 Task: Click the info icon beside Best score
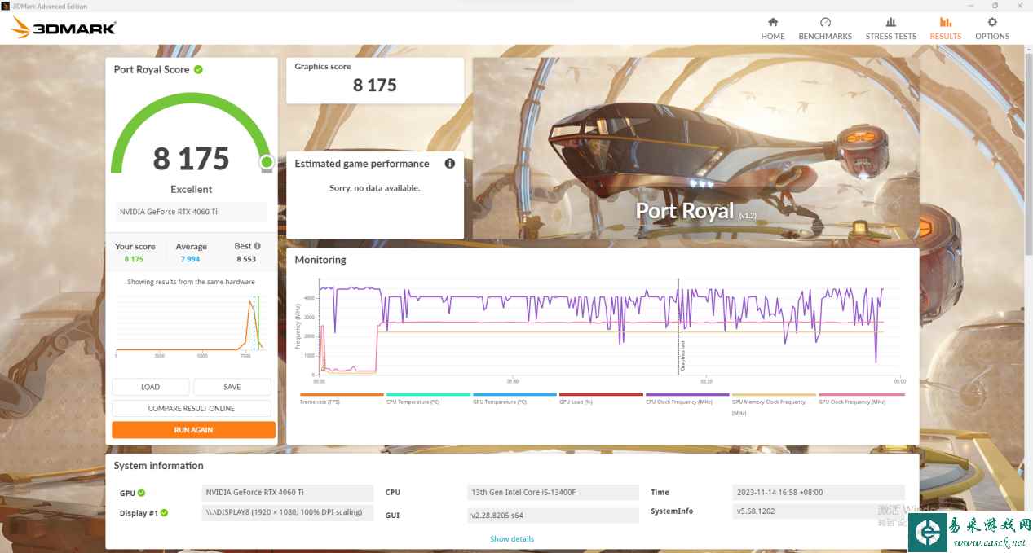(x=258, y=246)
